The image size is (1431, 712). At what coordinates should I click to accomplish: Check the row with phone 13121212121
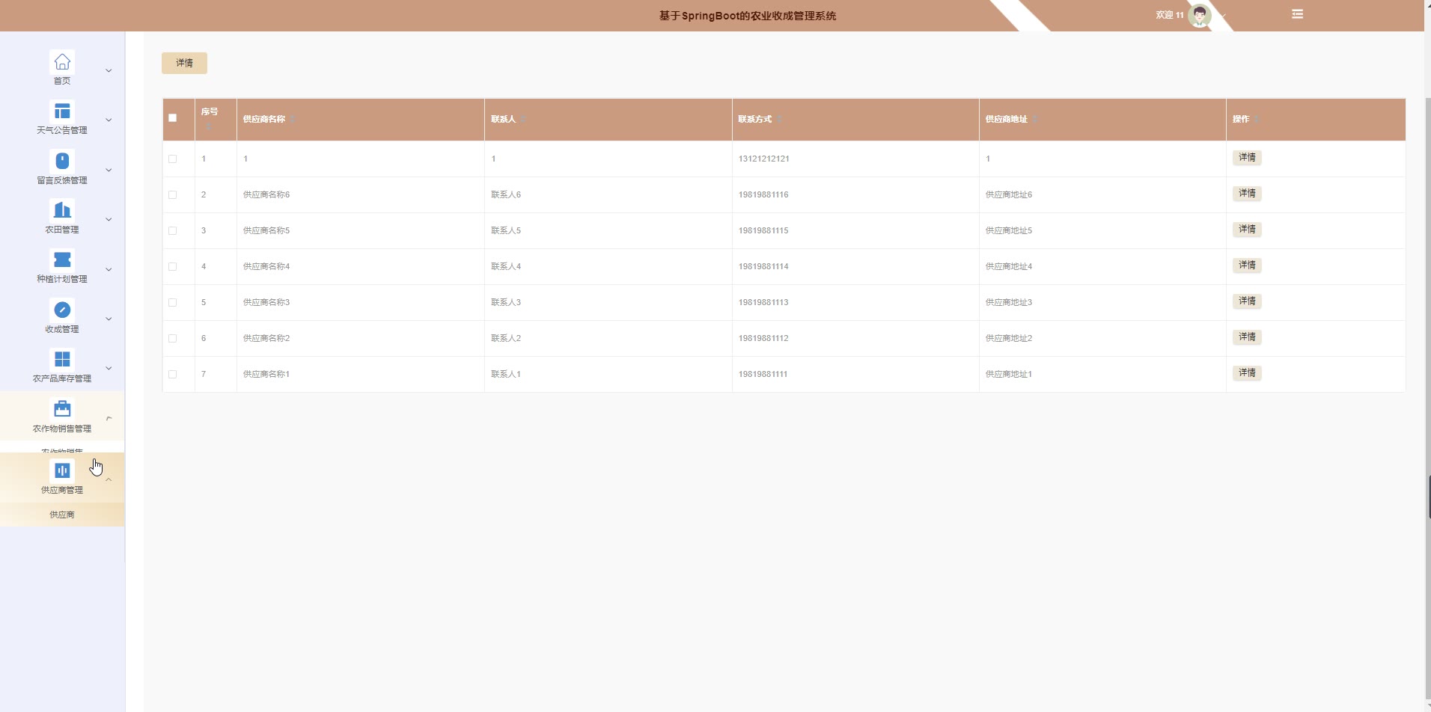pyautogui.click(x=173, y=159)
